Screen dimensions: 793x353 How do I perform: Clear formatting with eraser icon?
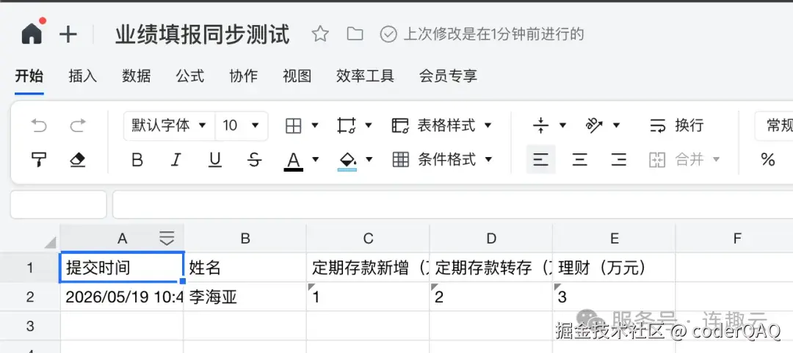coord(77,160)
